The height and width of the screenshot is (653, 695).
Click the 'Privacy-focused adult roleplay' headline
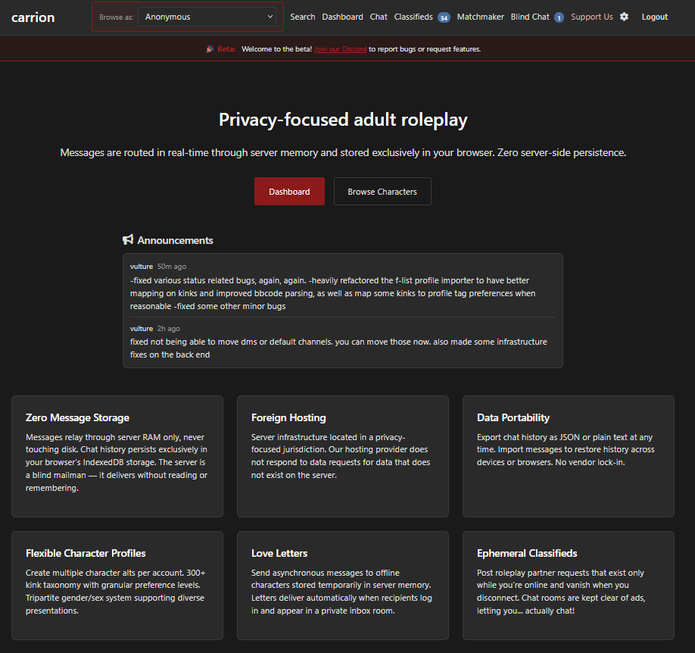coord(343,120)
